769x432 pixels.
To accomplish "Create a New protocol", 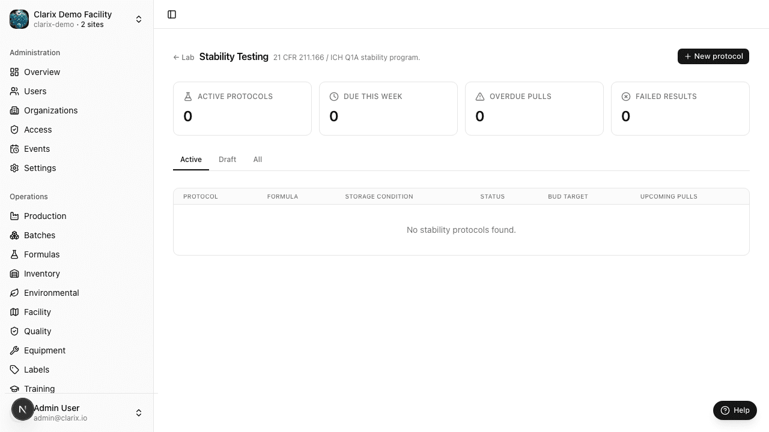I will [x=713, y=56].
